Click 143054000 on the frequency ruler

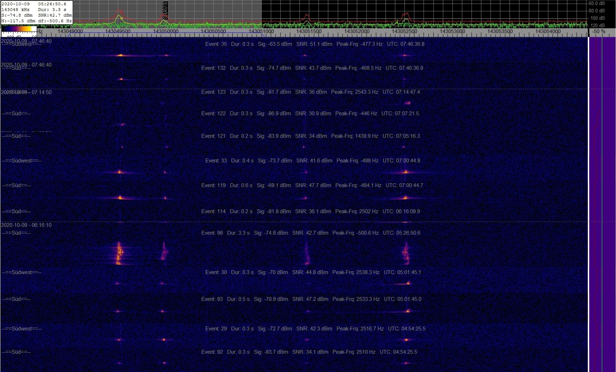(548, 31)
